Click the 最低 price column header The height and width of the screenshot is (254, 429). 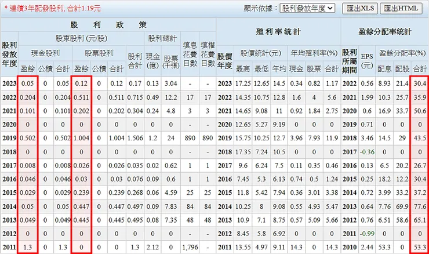pyautogui.click(x=261, y=68)
